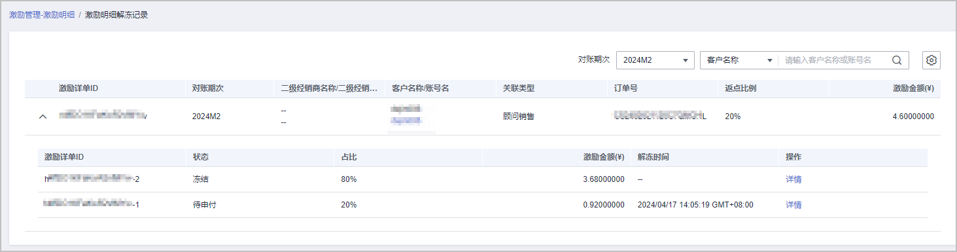Screen dimensions: 957x252
Task: Collapse the expanded incentive detail row
Action: point(43,117)
